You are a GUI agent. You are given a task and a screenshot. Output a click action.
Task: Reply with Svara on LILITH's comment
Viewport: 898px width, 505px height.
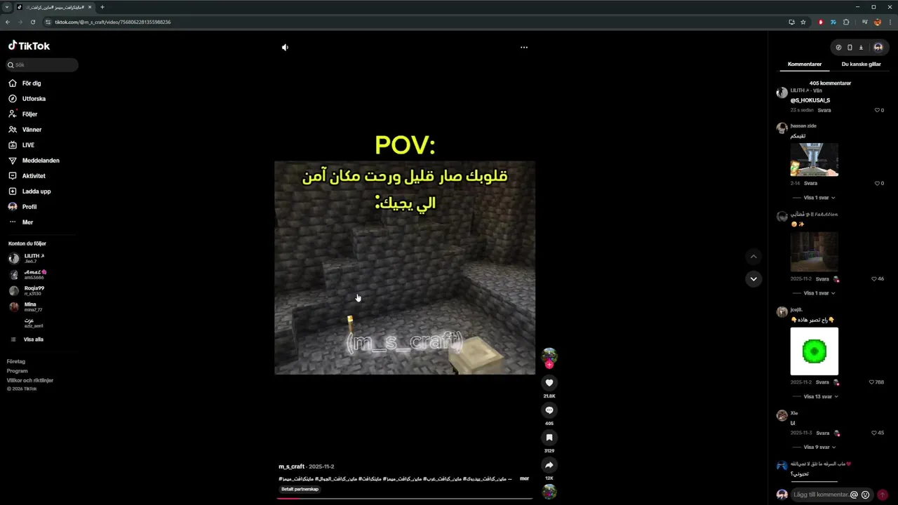click(824, 110)
